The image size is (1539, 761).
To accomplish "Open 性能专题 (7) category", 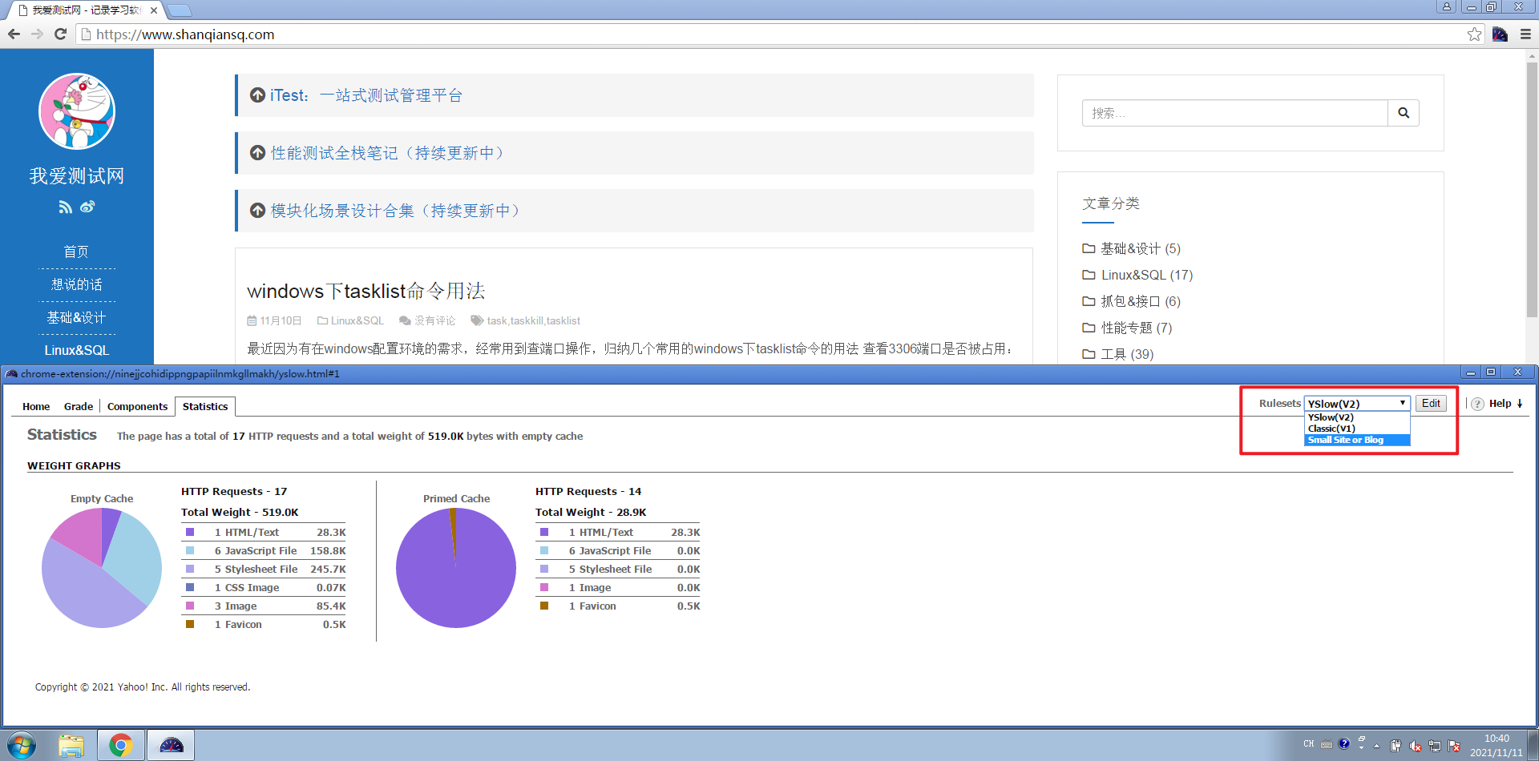I will (1137, 328).
